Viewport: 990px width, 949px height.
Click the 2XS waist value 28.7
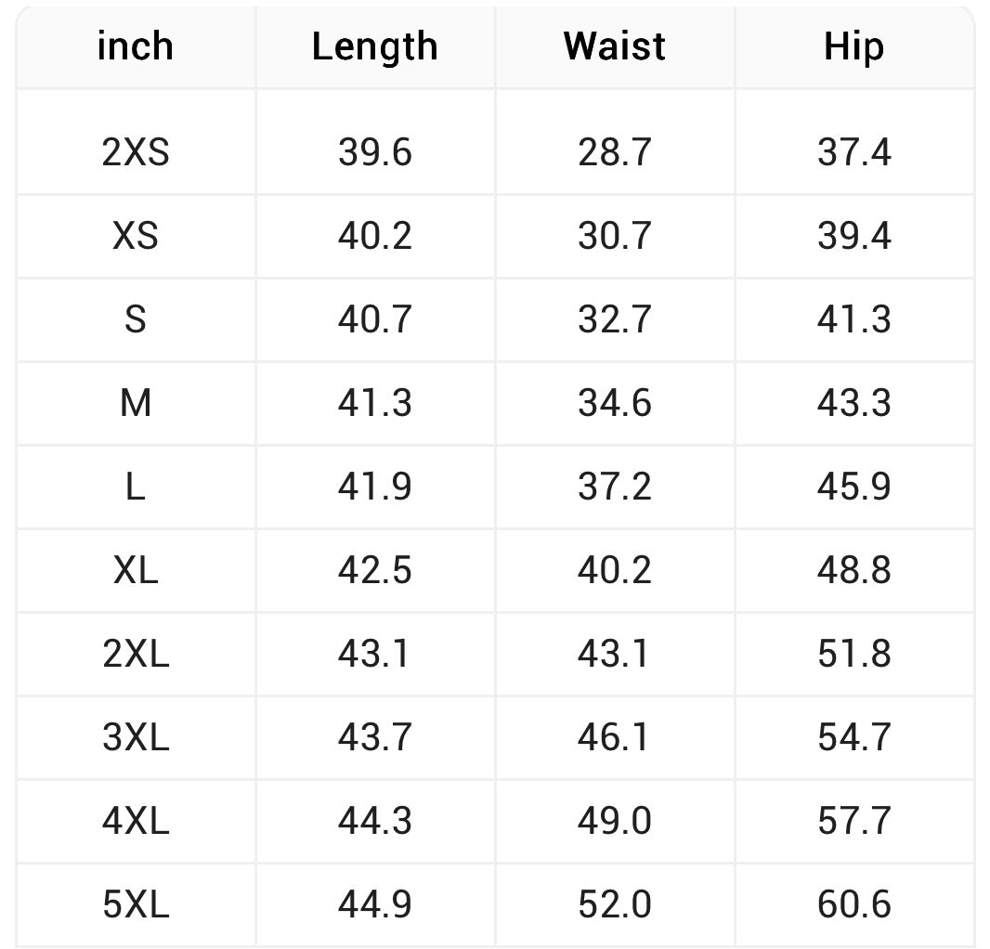[614, 152]
